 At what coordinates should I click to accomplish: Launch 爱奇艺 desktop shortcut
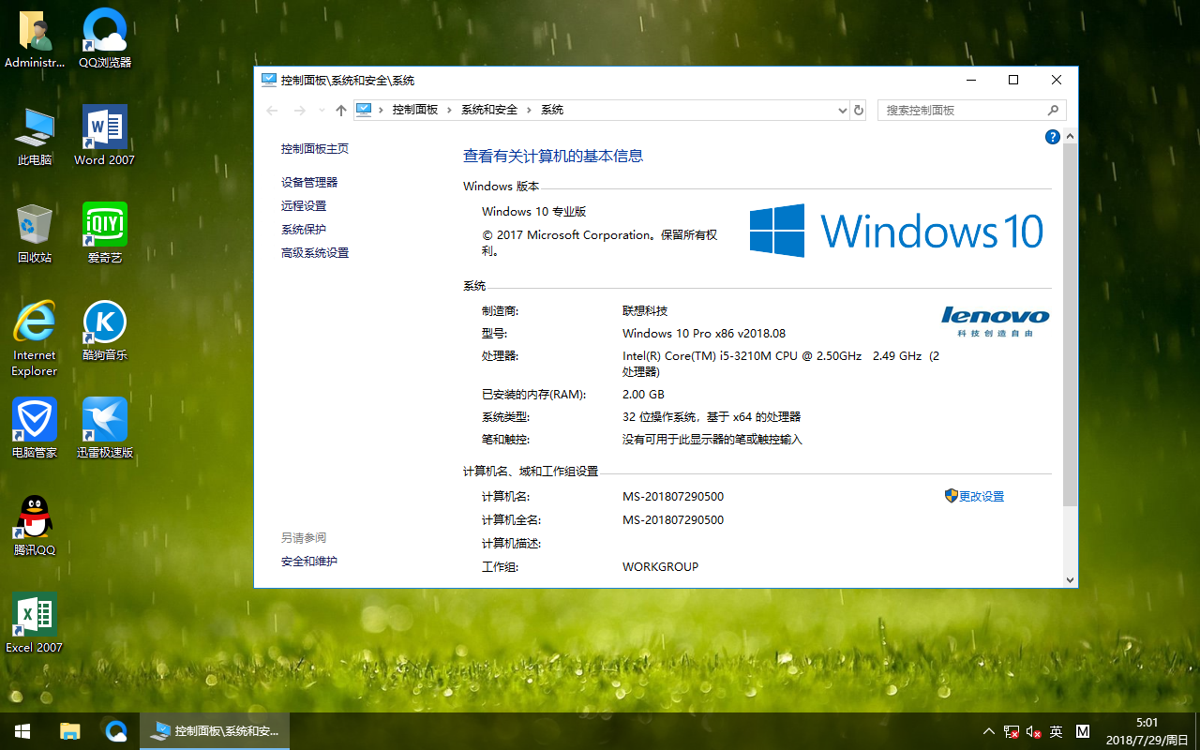(x=104, y=234)
